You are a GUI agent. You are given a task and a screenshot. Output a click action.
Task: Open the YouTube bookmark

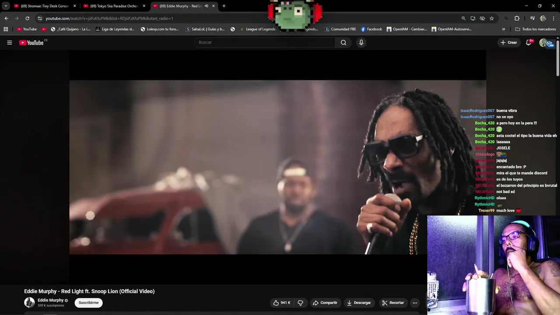[x=27, y=29]
